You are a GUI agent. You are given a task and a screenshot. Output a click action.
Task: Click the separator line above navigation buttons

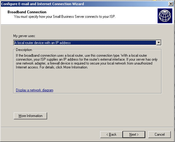[x=87, y=127]
